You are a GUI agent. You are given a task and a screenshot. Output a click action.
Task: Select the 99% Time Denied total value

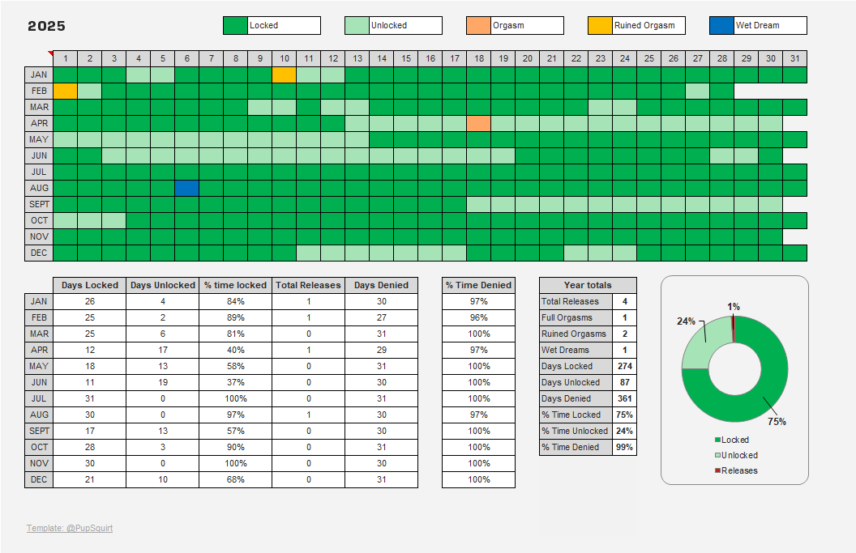coord(624,447)
